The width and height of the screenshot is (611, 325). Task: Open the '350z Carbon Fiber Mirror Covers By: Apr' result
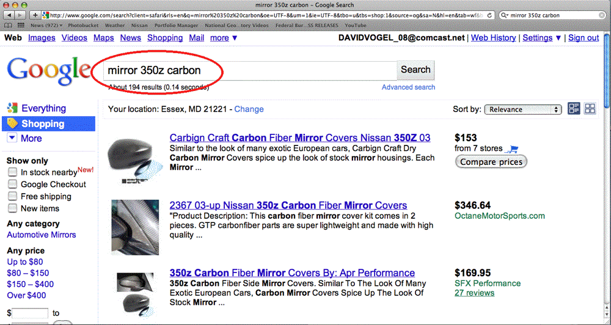292,273
